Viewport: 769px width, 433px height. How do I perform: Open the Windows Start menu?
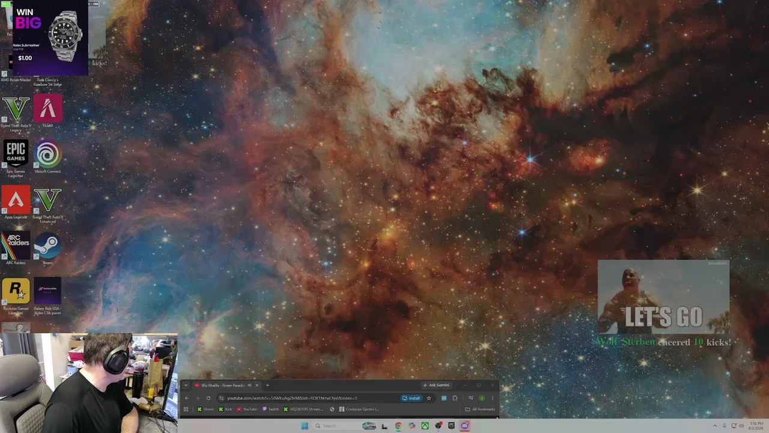tap(305, 426)
